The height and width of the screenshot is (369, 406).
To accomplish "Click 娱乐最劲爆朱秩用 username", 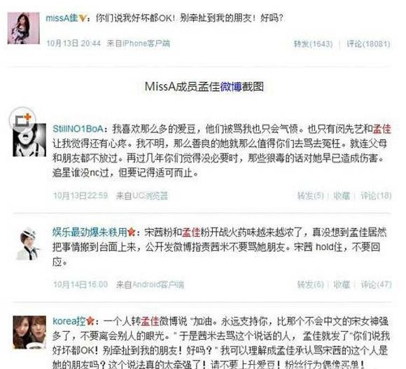I will coord(90,232).
